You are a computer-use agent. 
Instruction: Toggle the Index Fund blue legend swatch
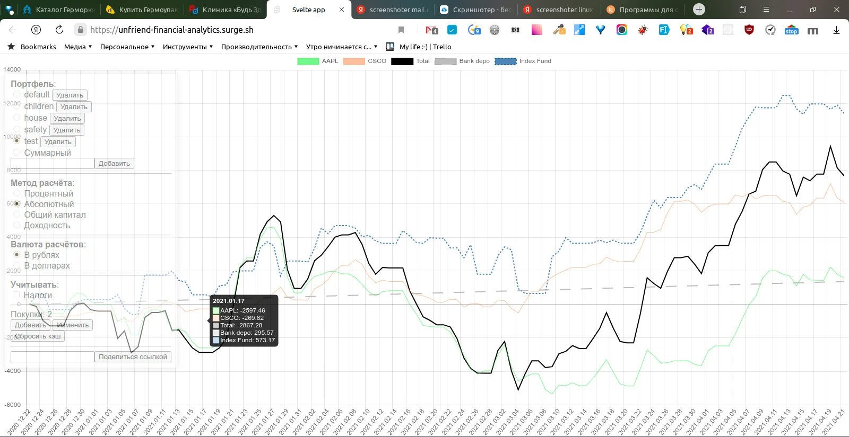[506, 61]
